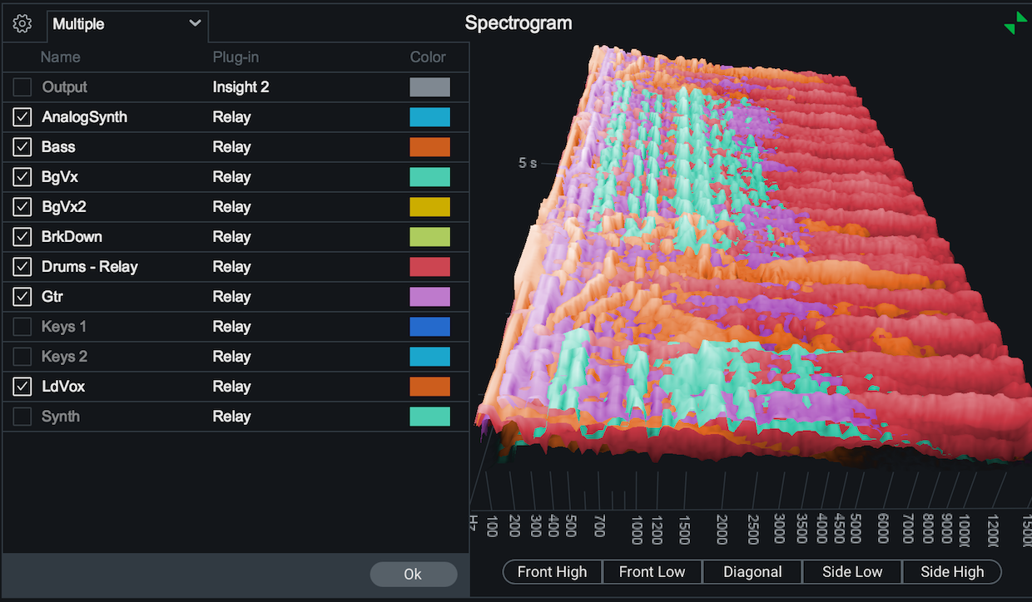Screen dimensions: 1032x602
Task: Enable the Synth checkbox
Action: (22, 417)
